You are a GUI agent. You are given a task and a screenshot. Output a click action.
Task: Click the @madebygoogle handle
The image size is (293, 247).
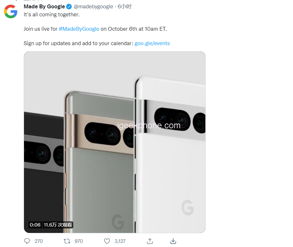tap(93, 7)
